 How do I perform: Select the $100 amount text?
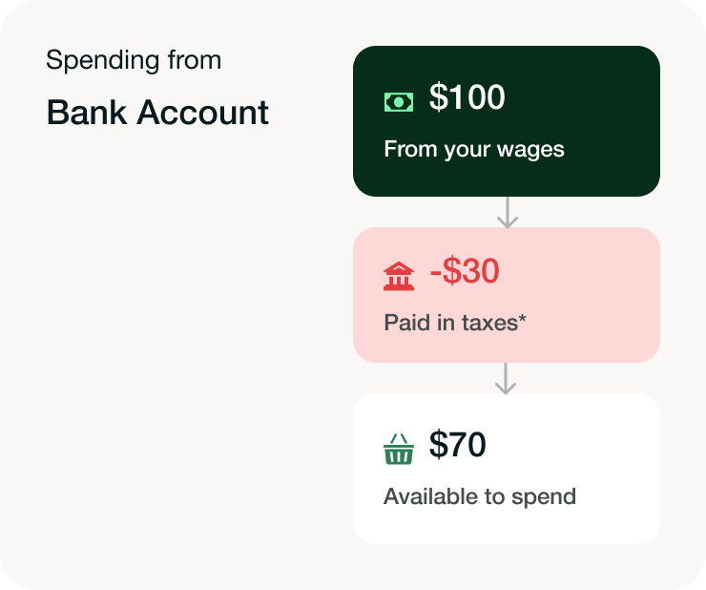pyautogui.click(x=467, y=97)
